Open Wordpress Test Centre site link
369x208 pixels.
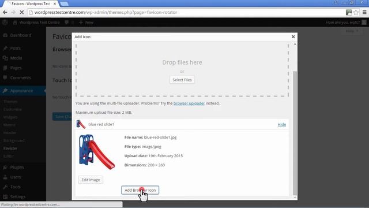36,23
